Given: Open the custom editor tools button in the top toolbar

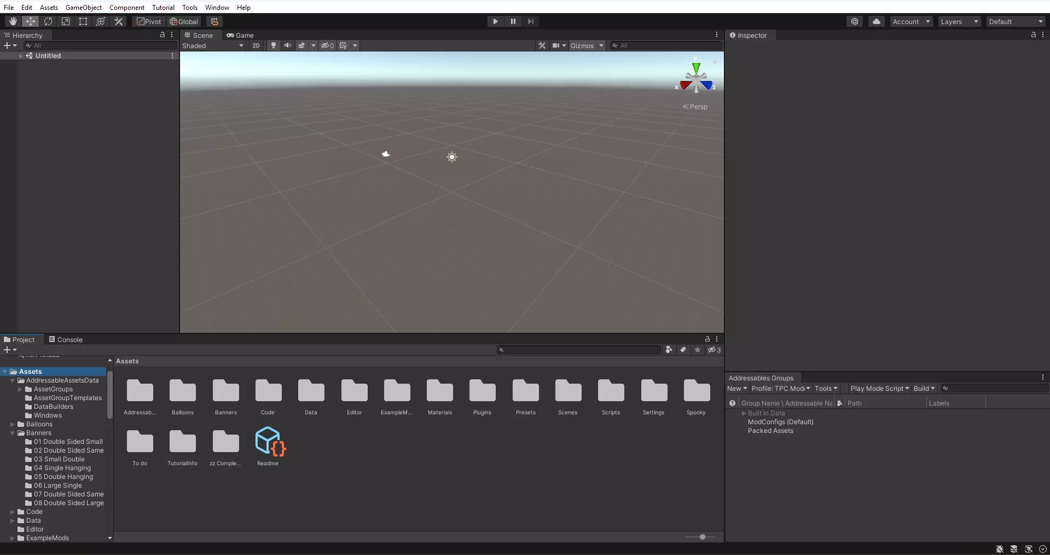Looking at the screenshot, I should pos(118,21).
